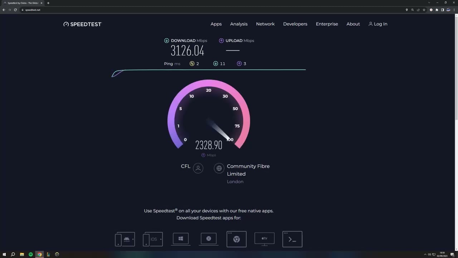The height and width of the screenshot is (258, 458).
Task: Open the Analysis menu item
Action: click(239, 24)
